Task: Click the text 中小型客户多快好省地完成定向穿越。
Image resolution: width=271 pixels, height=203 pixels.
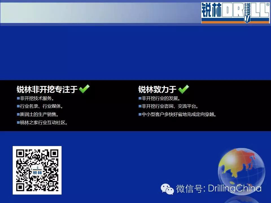Action: point(179,114)
